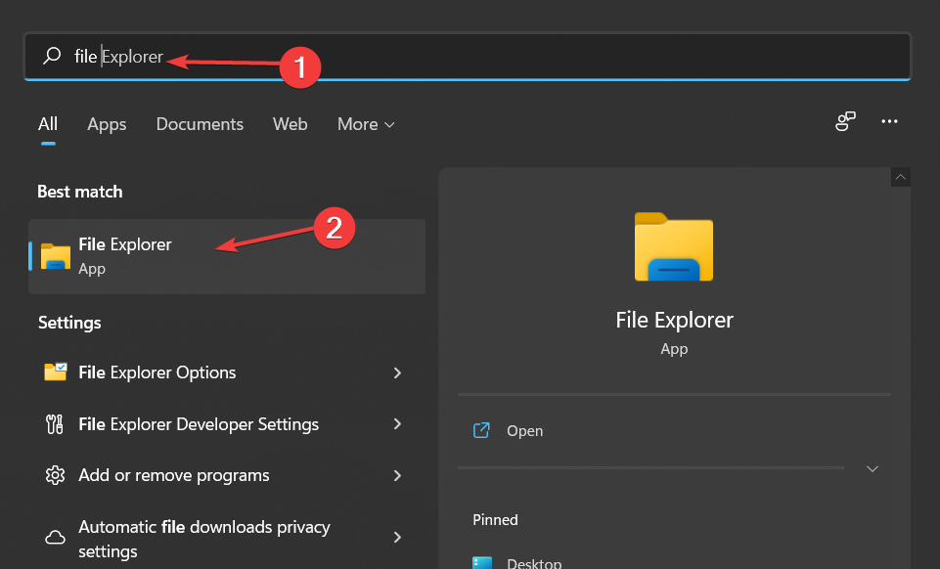Switch to the Web tab
940x569 pixels.
pyautogui.click(x=291, y=124)
